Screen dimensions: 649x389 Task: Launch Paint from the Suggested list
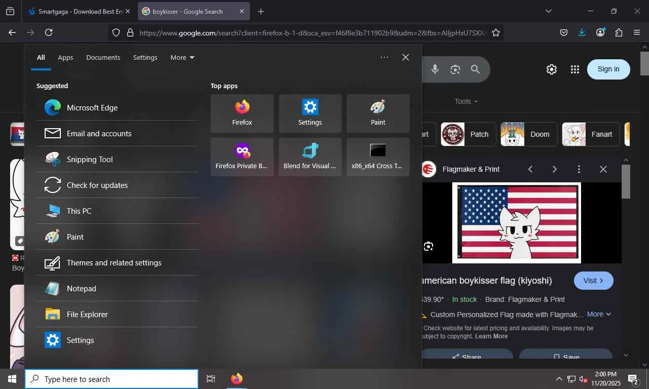pyautogui.click(x=117, y=237)
